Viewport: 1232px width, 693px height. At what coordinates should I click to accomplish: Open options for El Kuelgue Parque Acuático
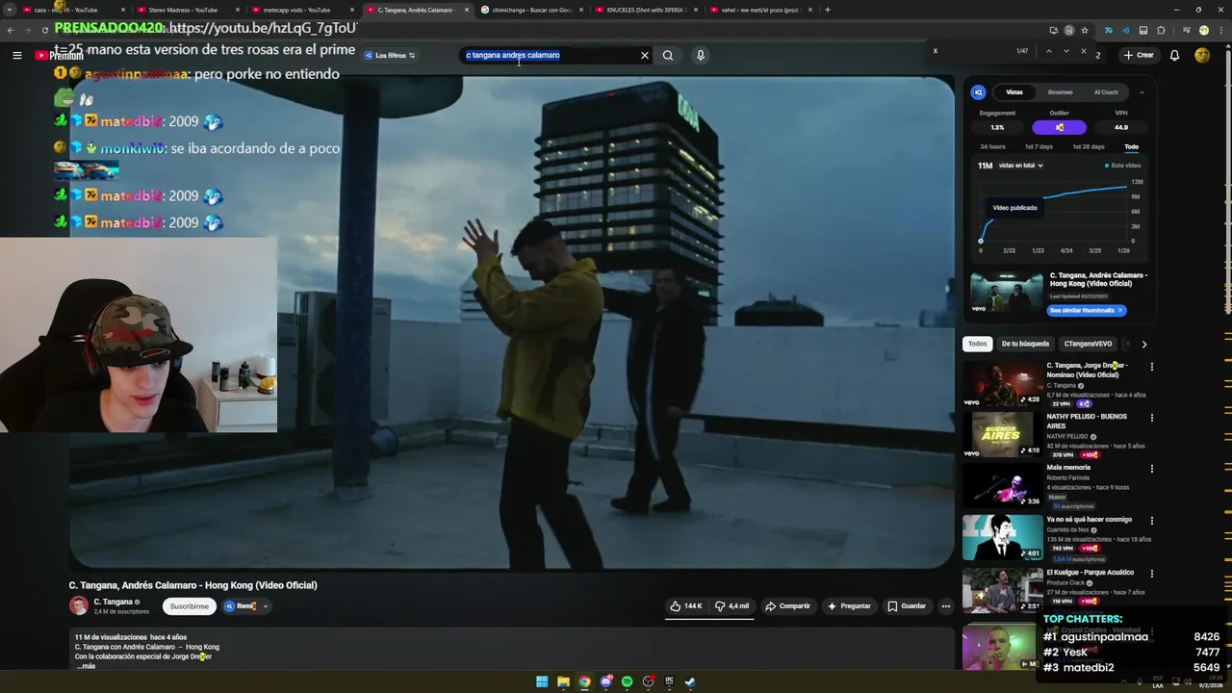click(1151, 574)
